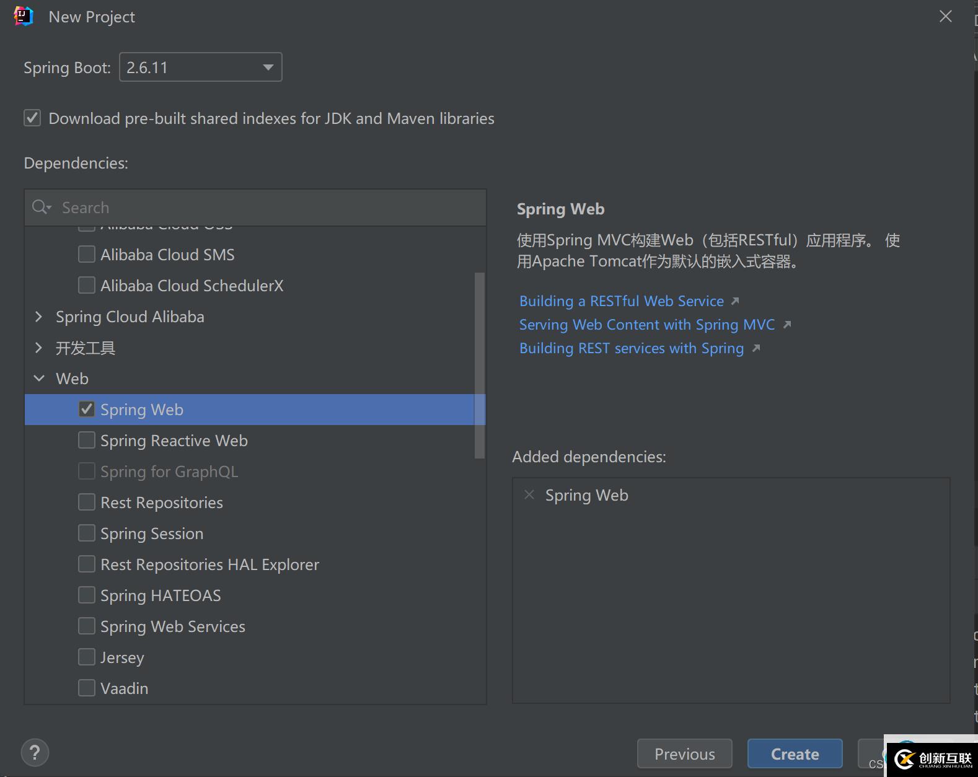The image size is (978, 777).
Task: Check Jersey checkbox
Action: pyautogui.click(x=87, y=657)
